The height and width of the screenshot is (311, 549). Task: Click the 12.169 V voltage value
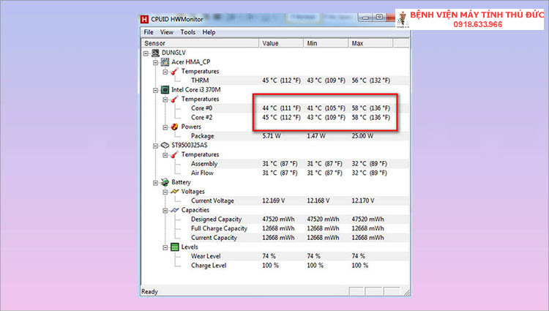tap(274, 201)
